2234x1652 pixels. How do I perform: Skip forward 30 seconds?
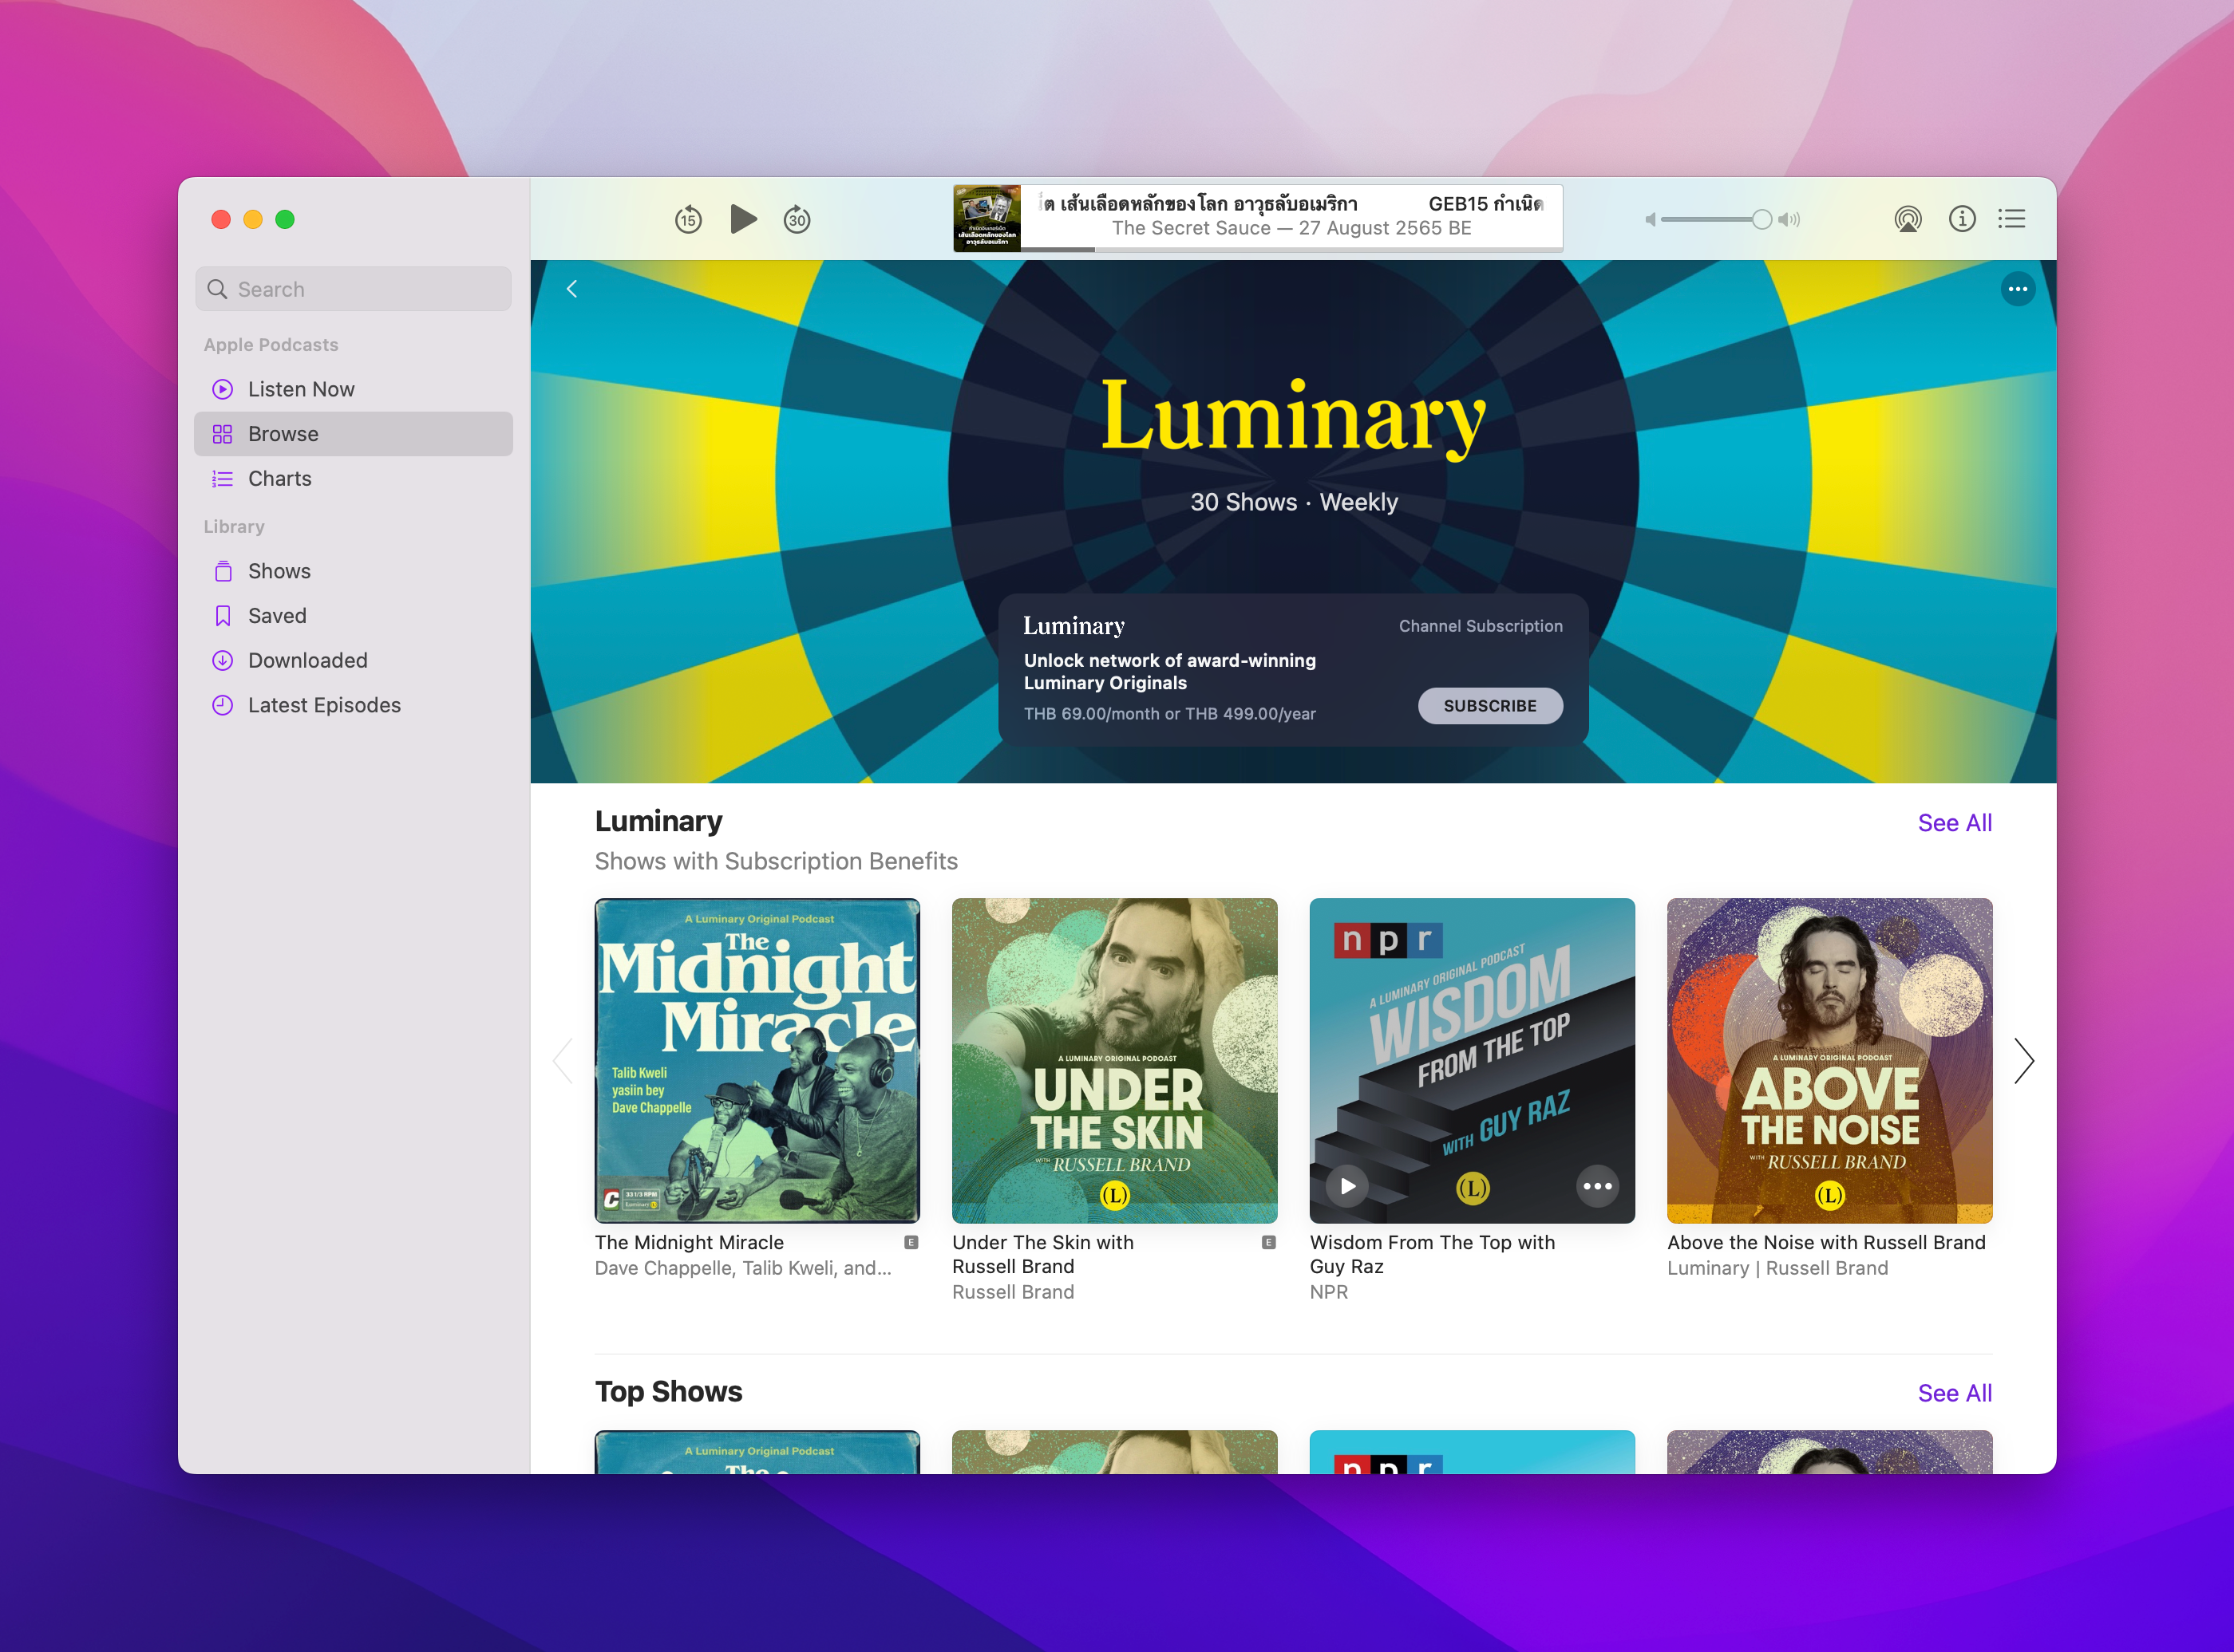[x=797, y=219]
